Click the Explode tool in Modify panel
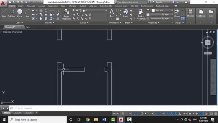 tap(58, 14)
